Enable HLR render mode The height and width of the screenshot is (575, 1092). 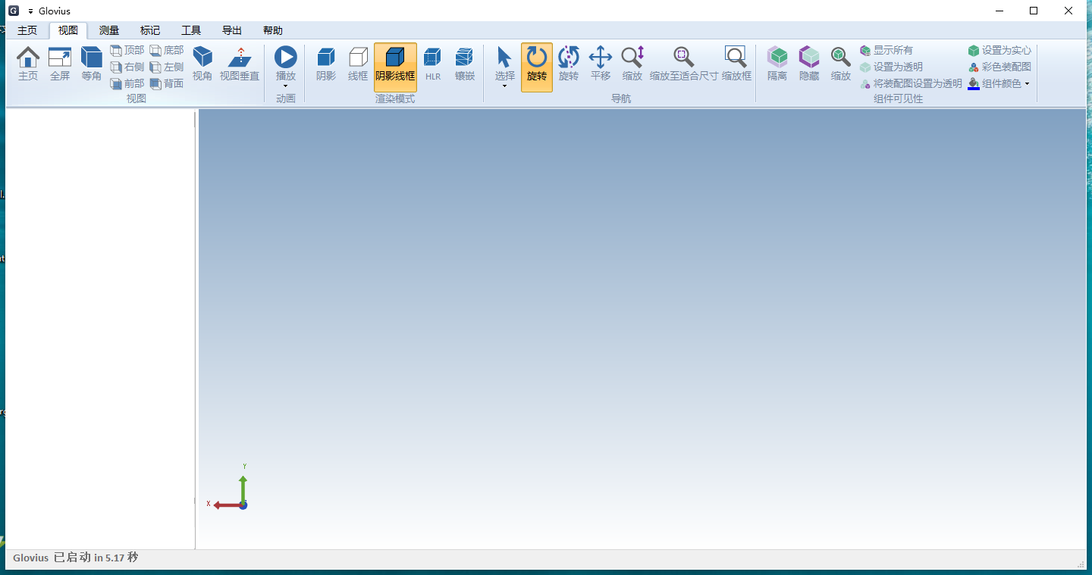click(433, 64)
